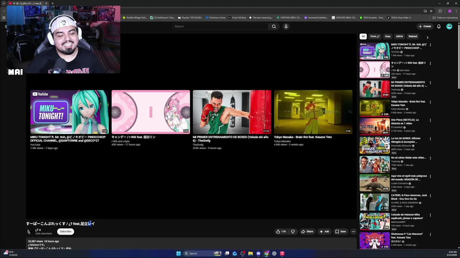Open PreSonus: Home bookmark
The height and width of the screenshot is (258, 460).
[215, 18]
